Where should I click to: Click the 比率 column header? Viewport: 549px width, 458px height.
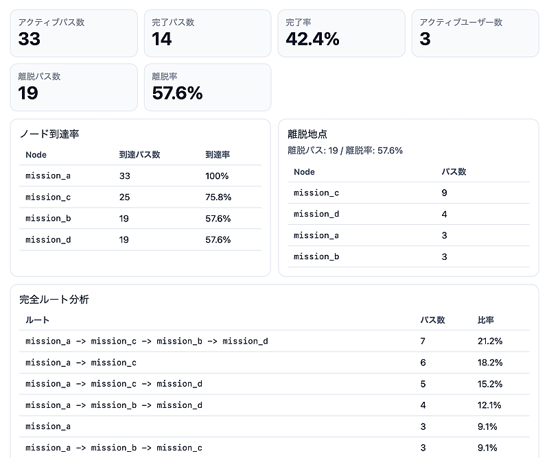(486, 320)
